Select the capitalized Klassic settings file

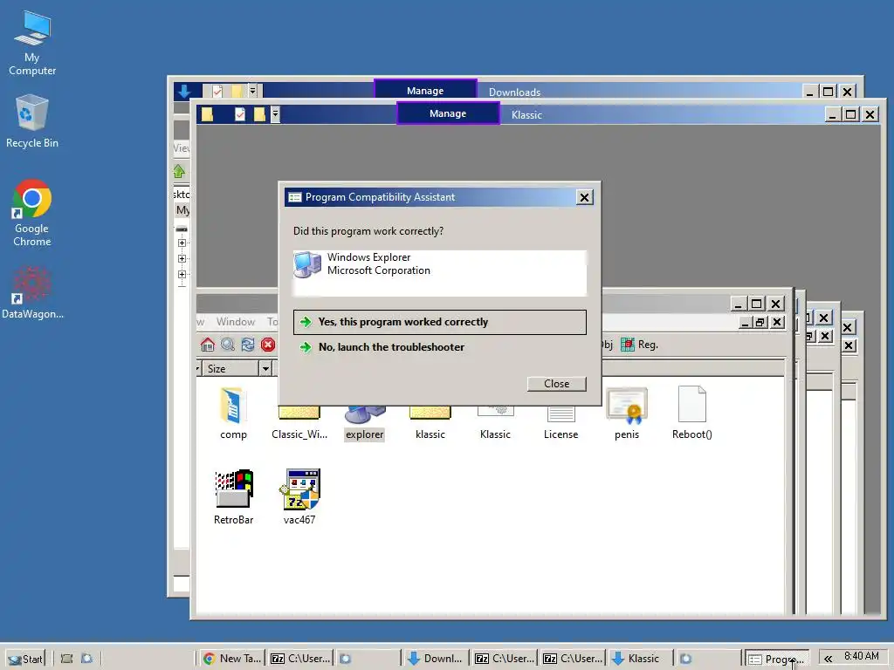pos(496,423)
